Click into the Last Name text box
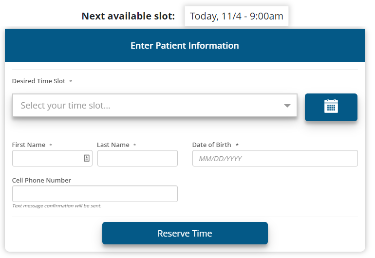Screen dimensions: 375x258 [x=137, y=158]
